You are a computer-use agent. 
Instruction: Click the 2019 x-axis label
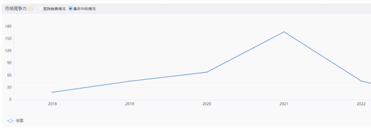click(130, 104)
